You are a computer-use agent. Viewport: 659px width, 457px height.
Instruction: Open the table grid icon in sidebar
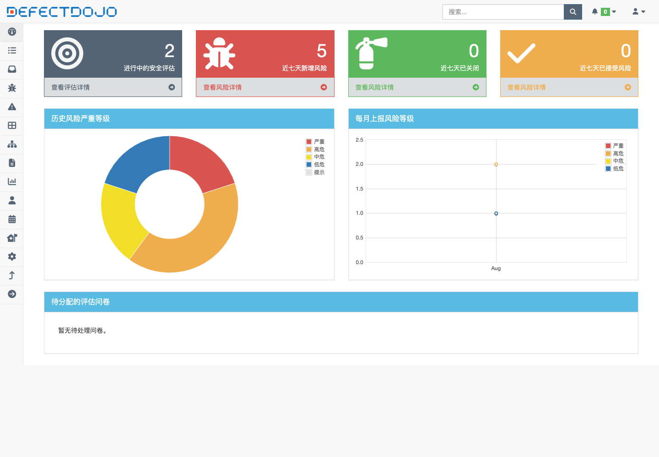12,125
